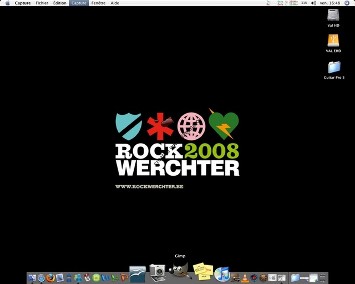Open the bold Capture application menu

coord(23,3)
